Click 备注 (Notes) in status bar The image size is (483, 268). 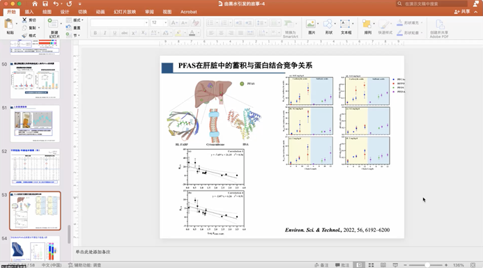click(x=321, y=265)
